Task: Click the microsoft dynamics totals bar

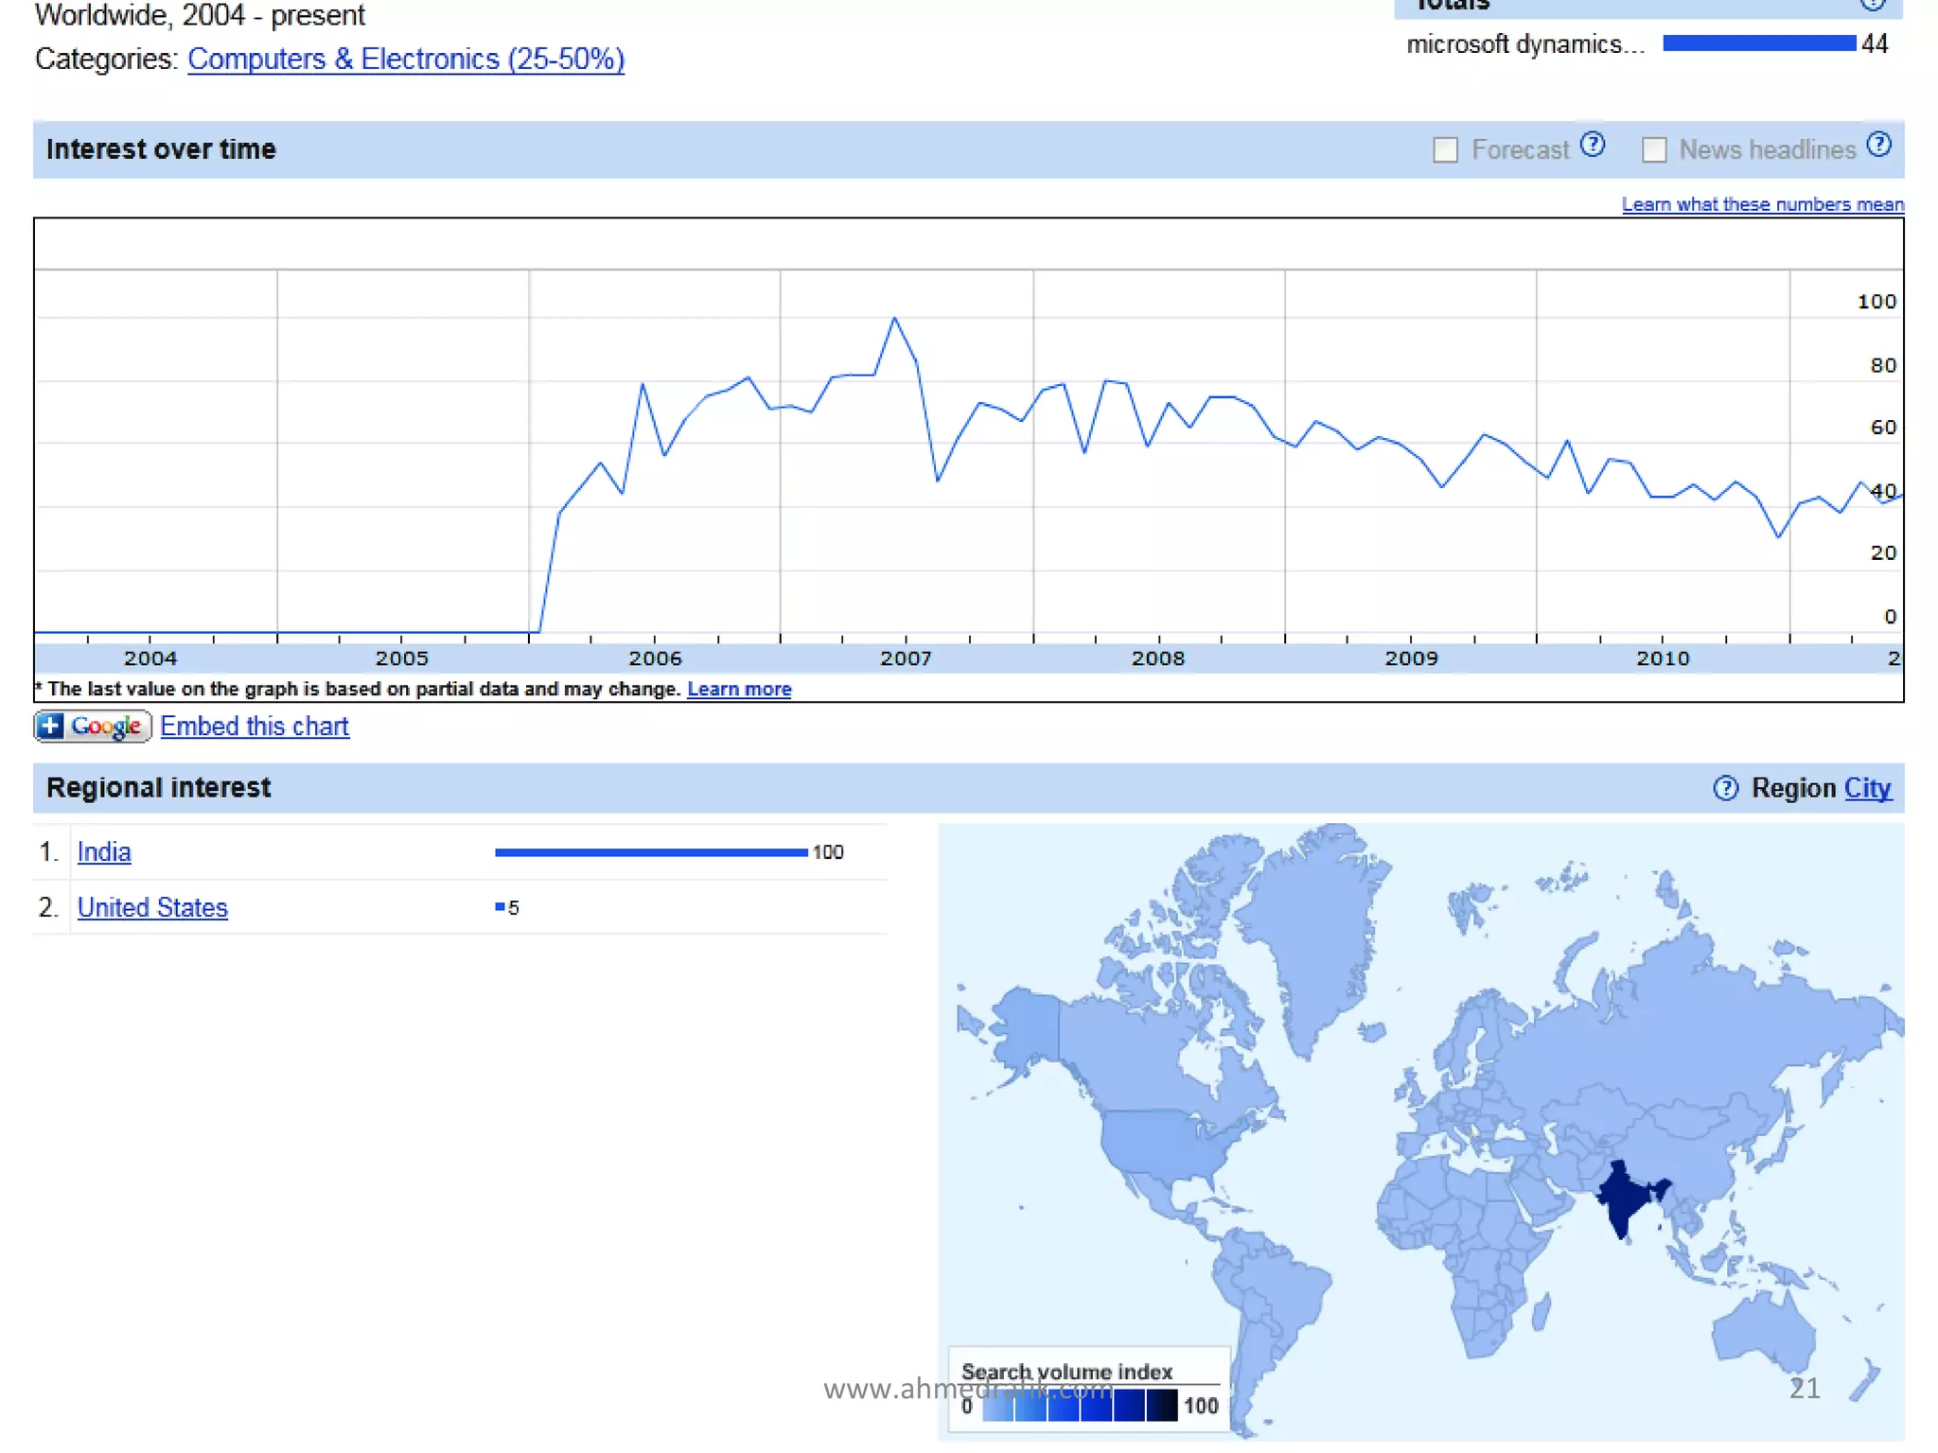Action: coord(1758,44)
